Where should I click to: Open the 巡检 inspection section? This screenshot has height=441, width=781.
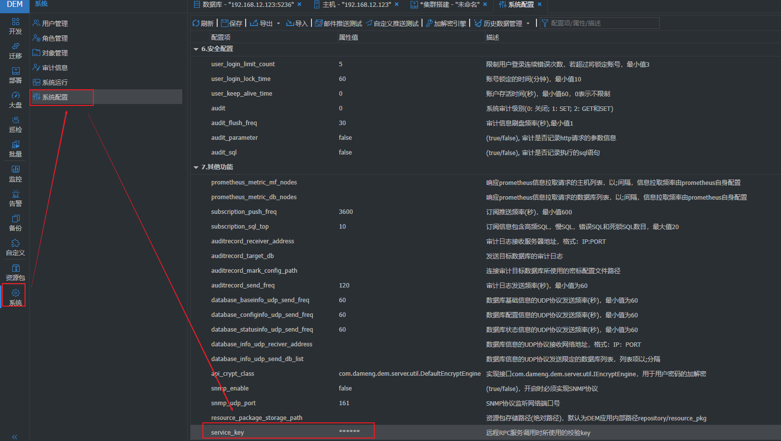15,124
